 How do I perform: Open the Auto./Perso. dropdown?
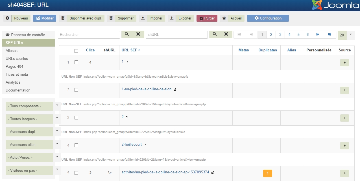click(x=33, y=158)
